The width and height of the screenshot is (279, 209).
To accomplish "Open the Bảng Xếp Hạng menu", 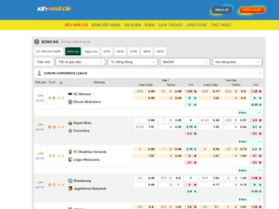I will coord(106,25).
